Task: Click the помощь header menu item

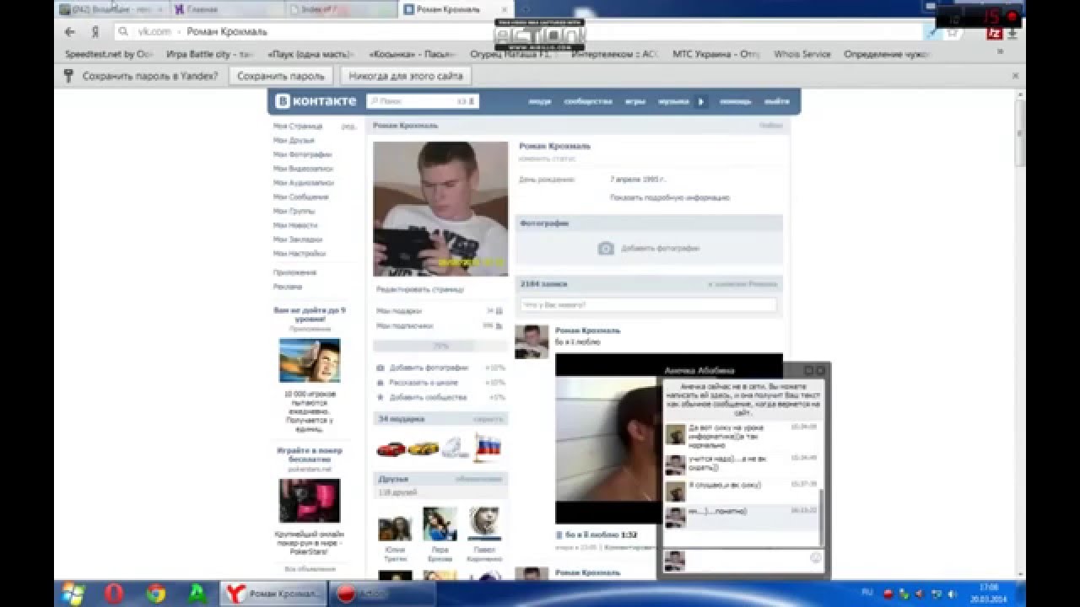Action: [735, 101]
